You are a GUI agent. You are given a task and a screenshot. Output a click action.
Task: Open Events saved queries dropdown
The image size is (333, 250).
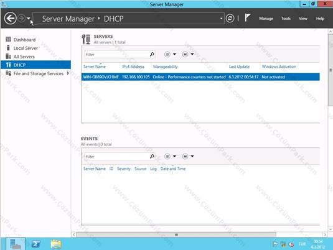[188, 157]
